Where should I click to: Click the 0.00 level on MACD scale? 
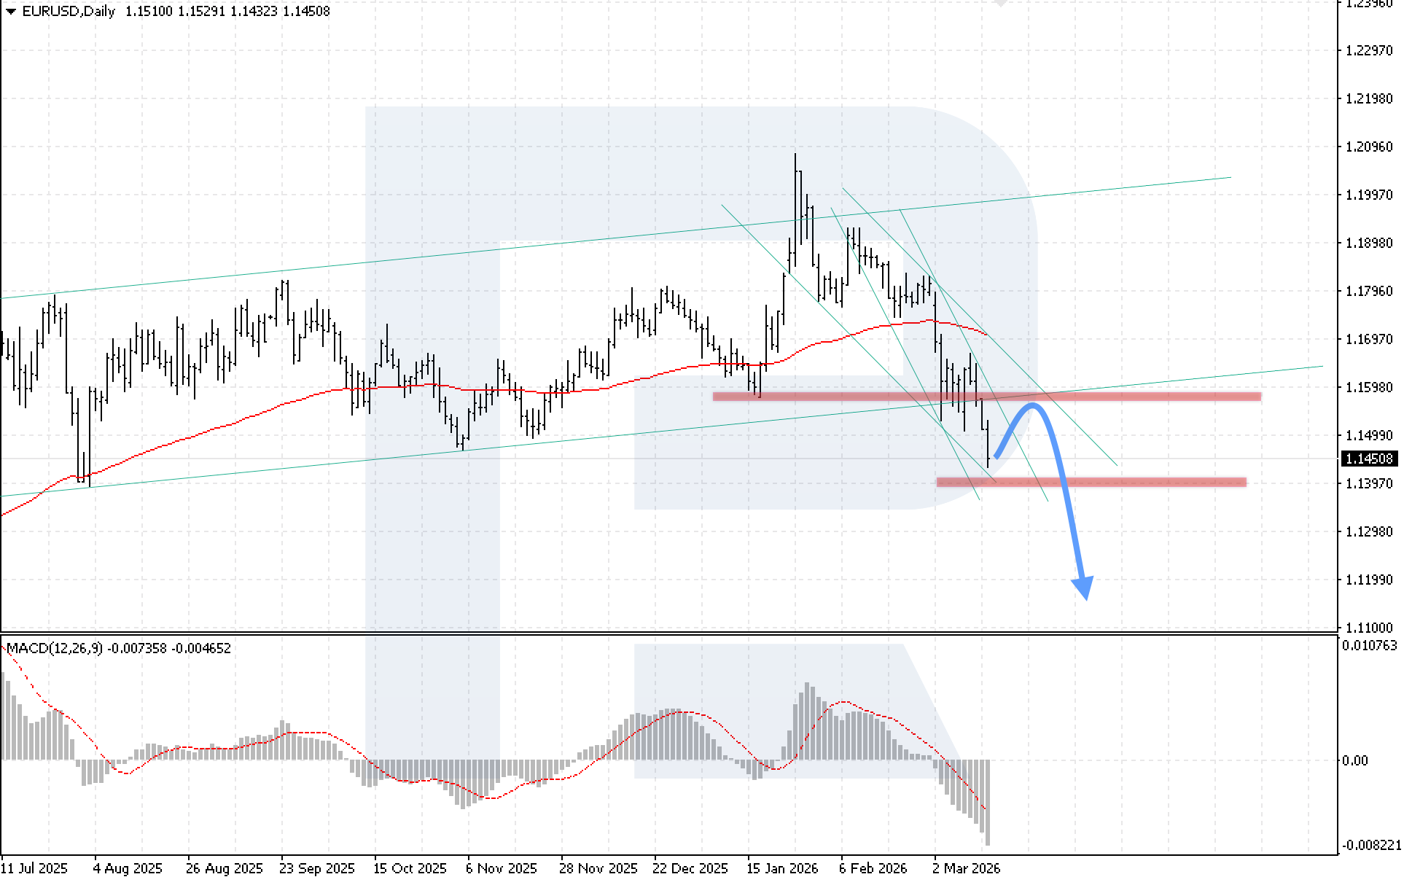[x=1355, y=760]
